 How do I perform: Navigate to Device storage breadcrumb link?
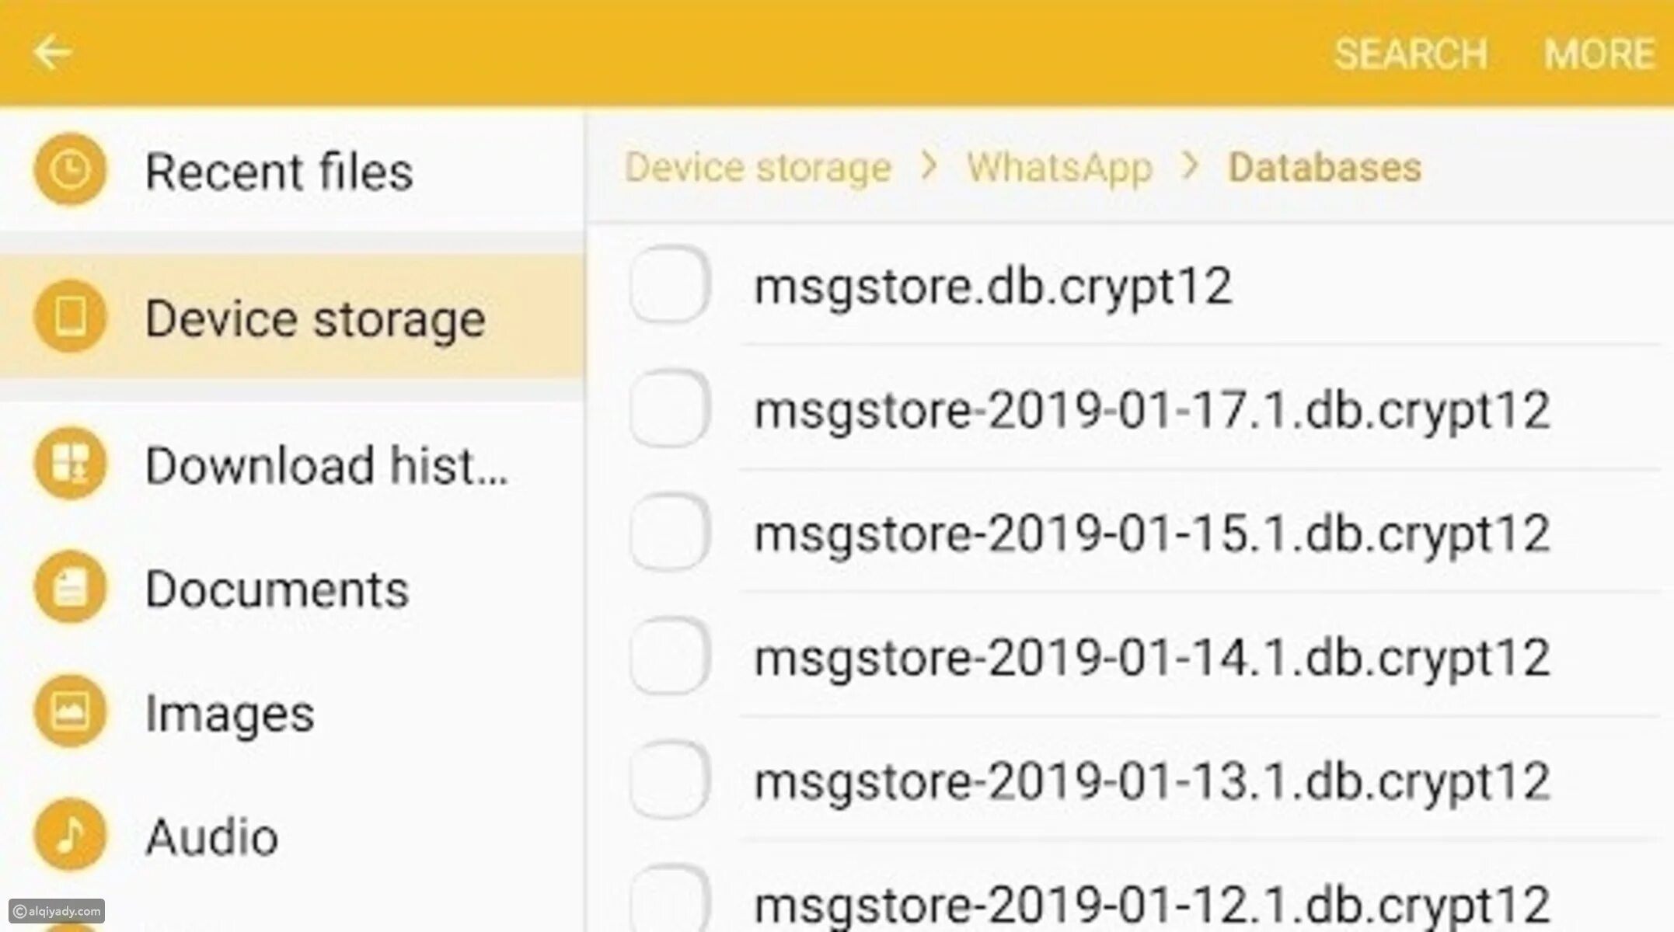click(x=758, y=167)
